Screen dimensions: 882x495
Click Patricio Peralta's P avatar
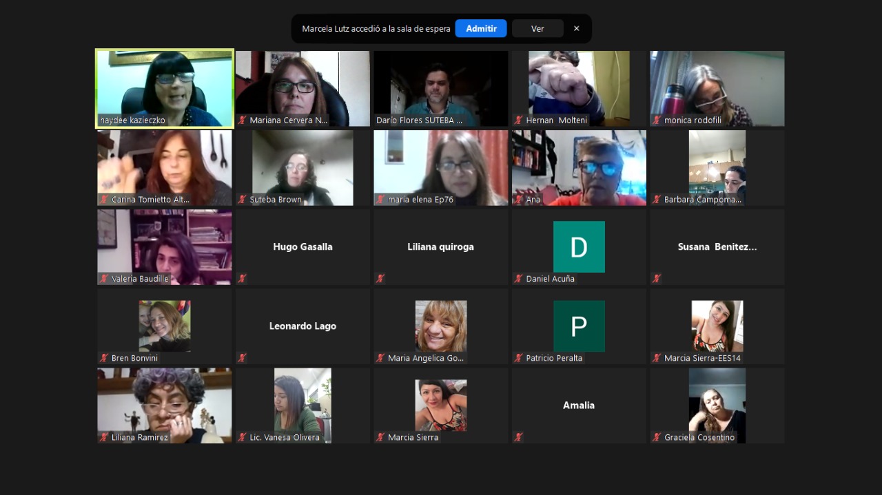pos(579,326)
